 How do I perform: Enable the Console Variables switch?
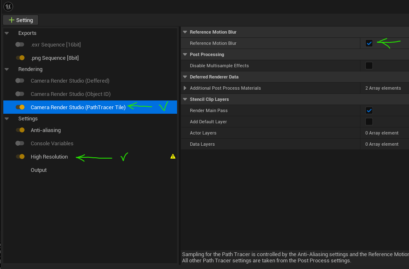20,144
